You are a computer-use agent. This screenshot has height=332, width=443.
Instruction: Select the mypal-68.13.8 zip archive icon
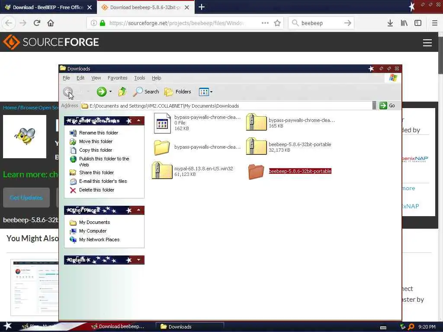pyautogui.click(x=162, y=170)
